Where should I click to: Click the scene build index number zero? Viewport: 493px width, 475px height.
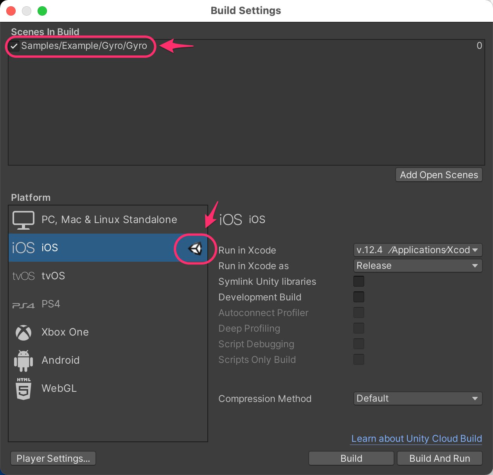(479, 46)
